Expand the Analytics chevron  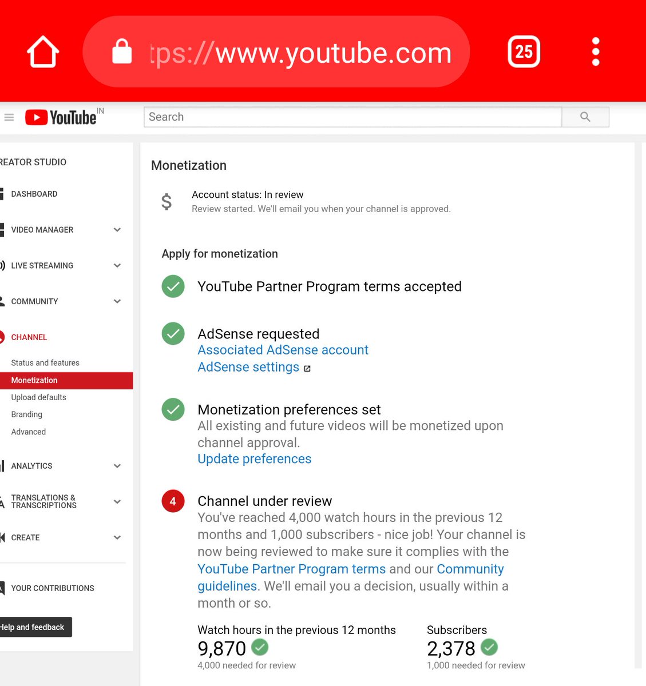(117, 466)
